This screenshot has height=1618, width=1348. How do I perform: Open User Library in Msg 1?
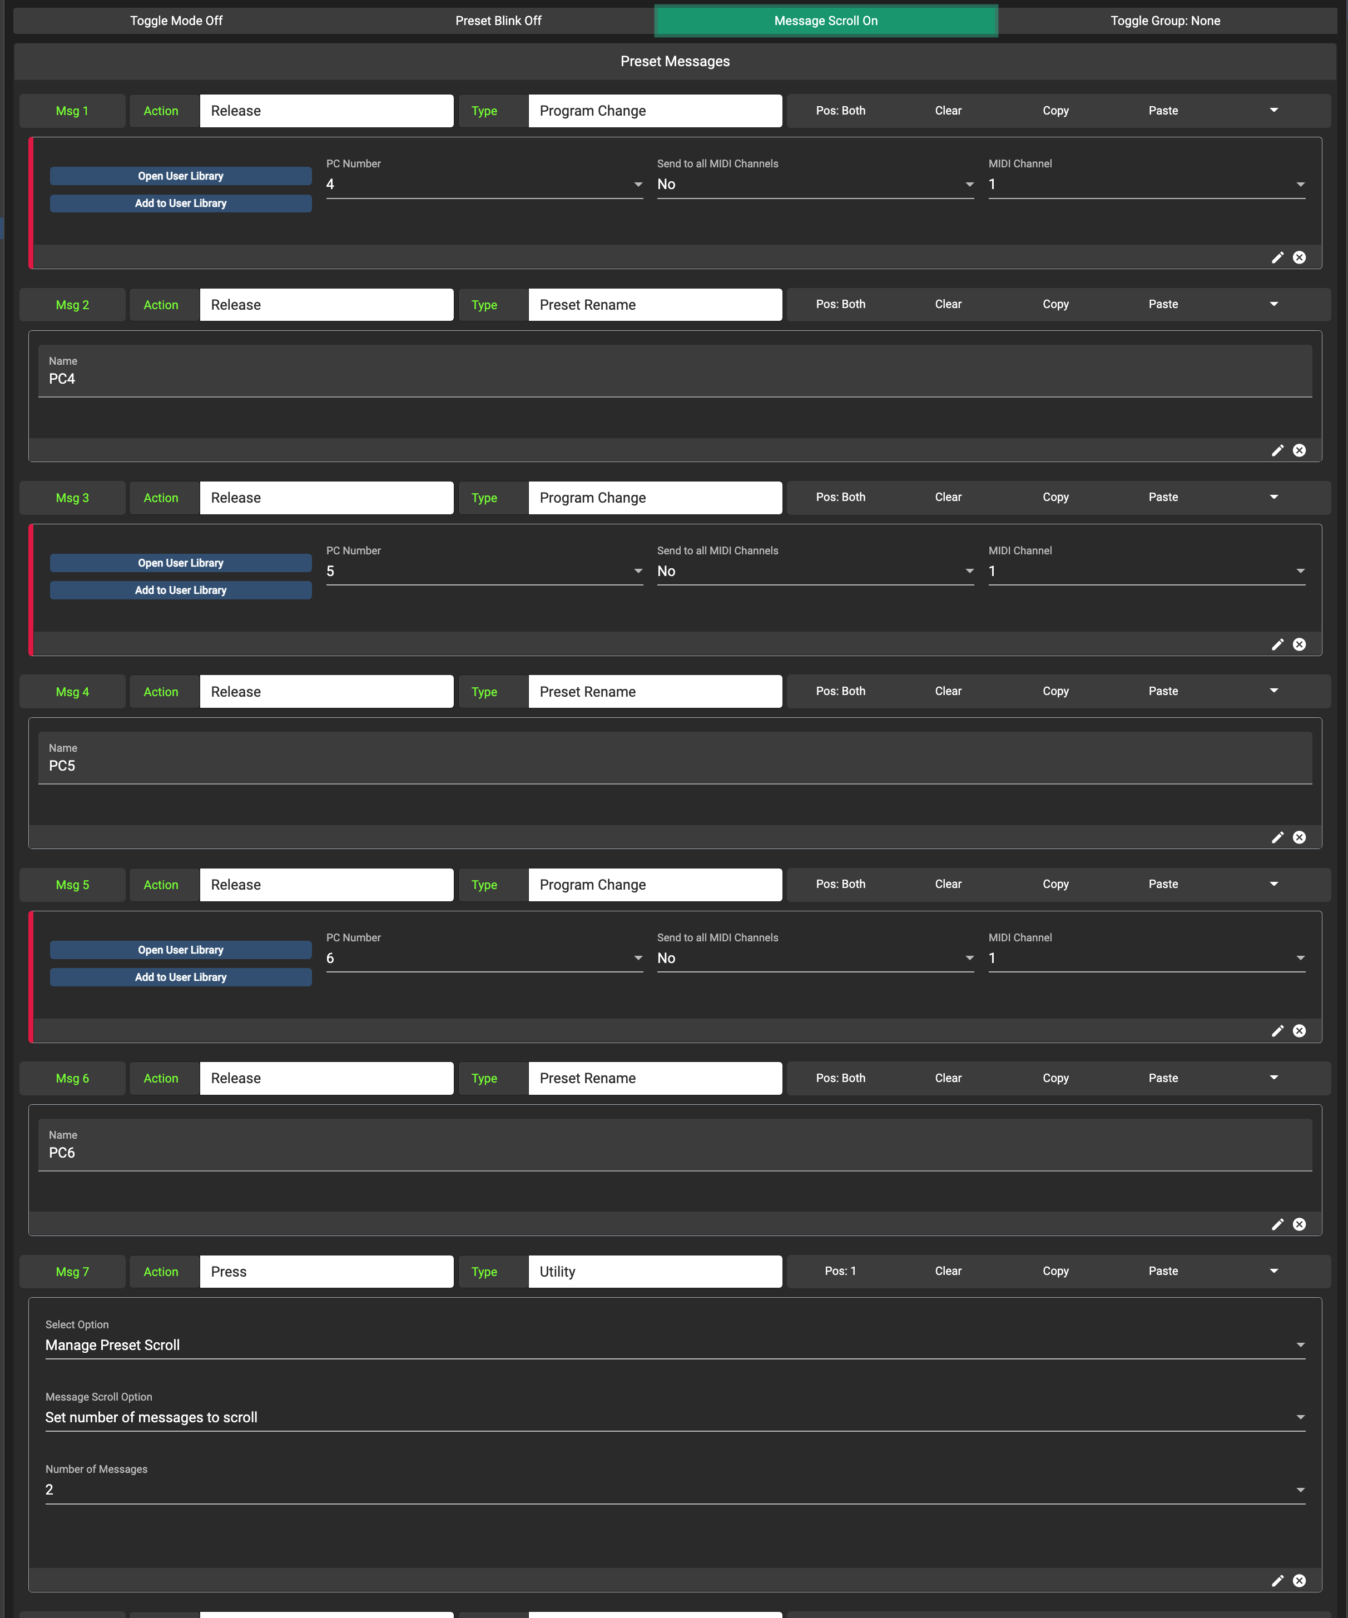[181, 176]
